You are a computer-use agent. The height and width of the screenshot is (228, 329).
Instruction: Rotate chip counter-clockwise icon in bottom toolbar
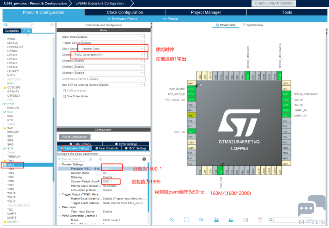231,220
